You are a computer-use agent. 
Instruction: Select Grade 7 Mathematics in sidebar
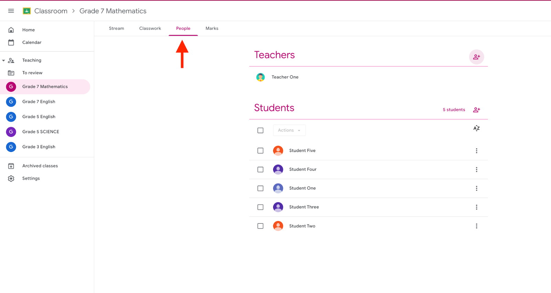coord(45,87)
